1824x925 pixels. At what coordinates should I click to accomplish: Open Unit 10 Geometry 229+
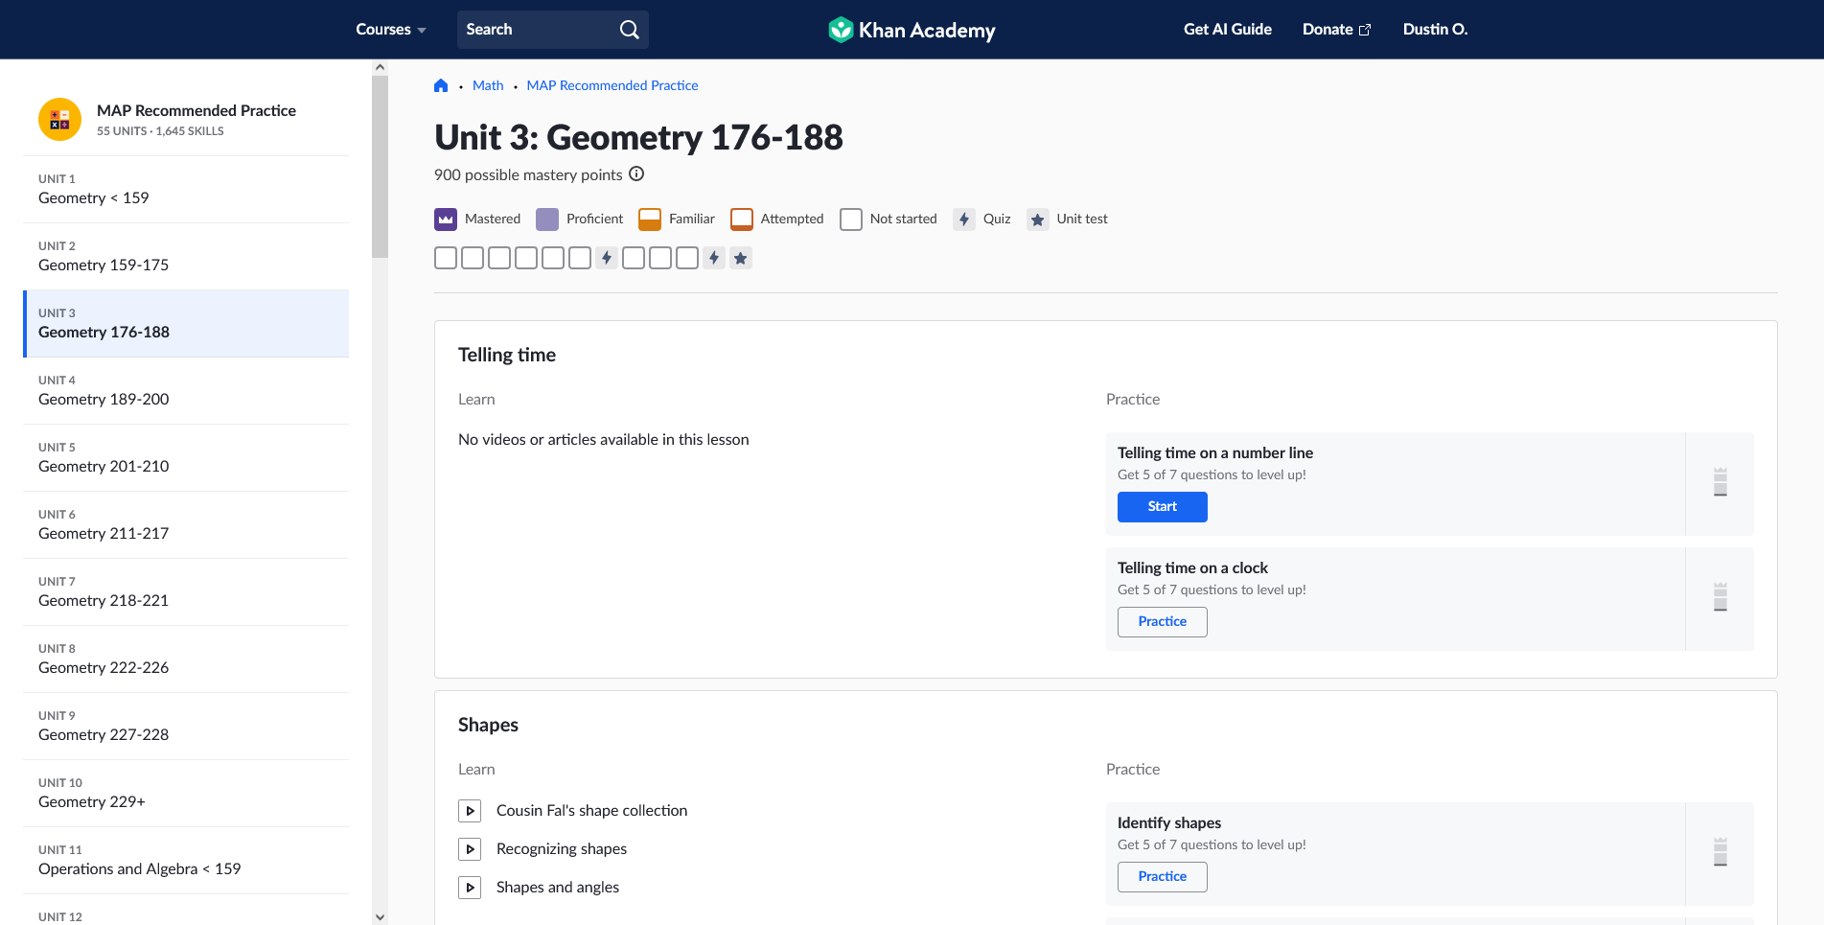click(x=186, y=794)
